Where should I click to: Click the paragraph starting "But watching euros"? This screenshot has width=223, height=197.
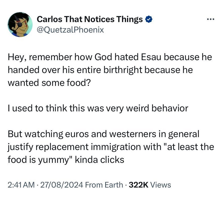click(x=111, y=147)
